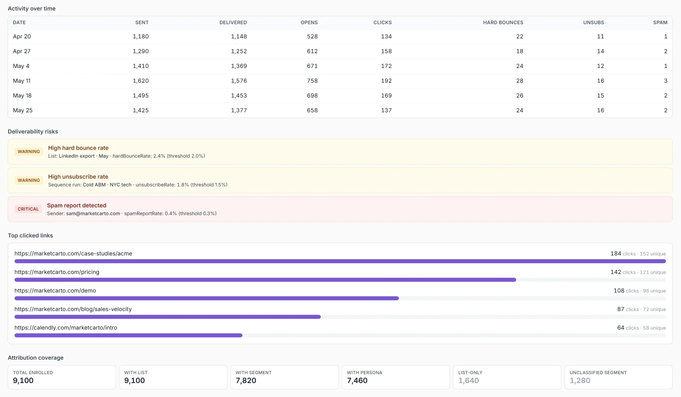The height and width of the screenshot is (397, 681).
Task: Select the WITH LIST card
Action: [x=173, y=377]
